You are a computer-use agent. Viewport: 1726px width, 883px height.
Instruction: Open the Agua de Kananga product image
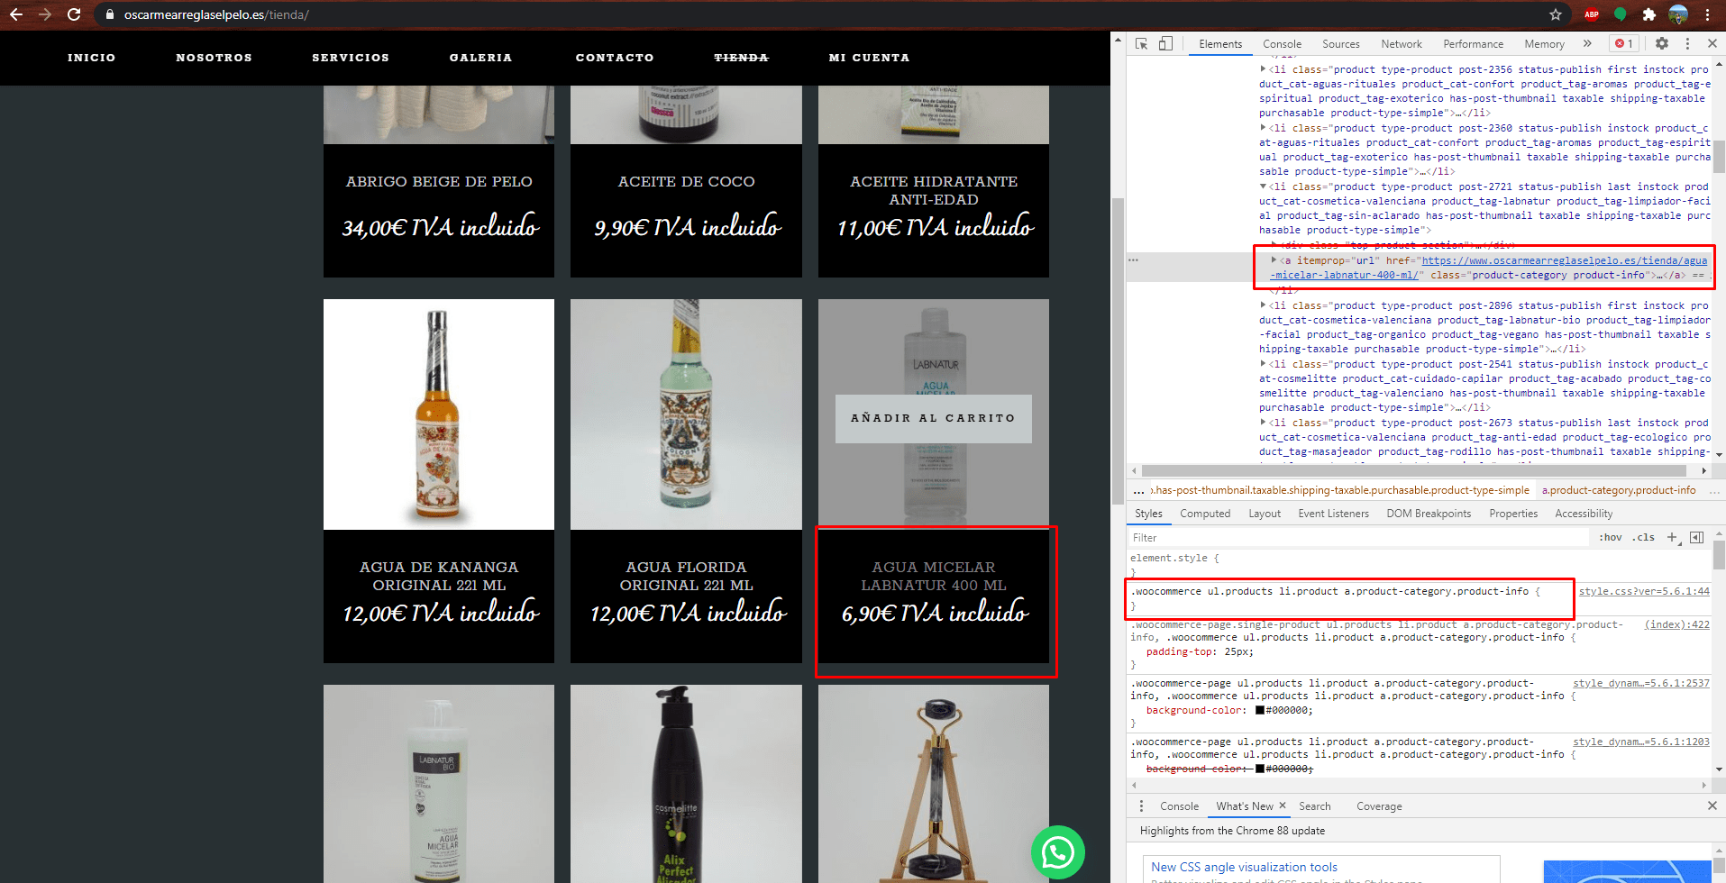(439, 414)
